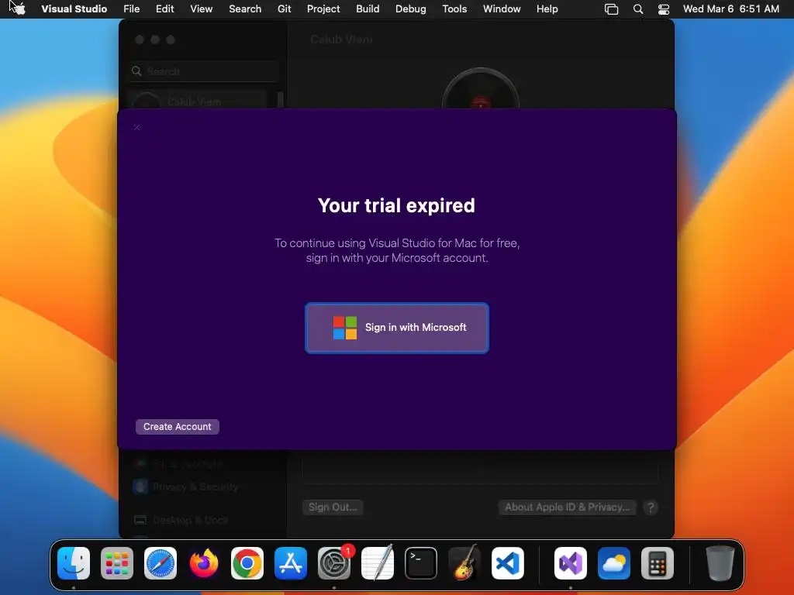Open the Tools menu
The width and height of the screenshot is (794, 595).
click(x=454, y=9)
